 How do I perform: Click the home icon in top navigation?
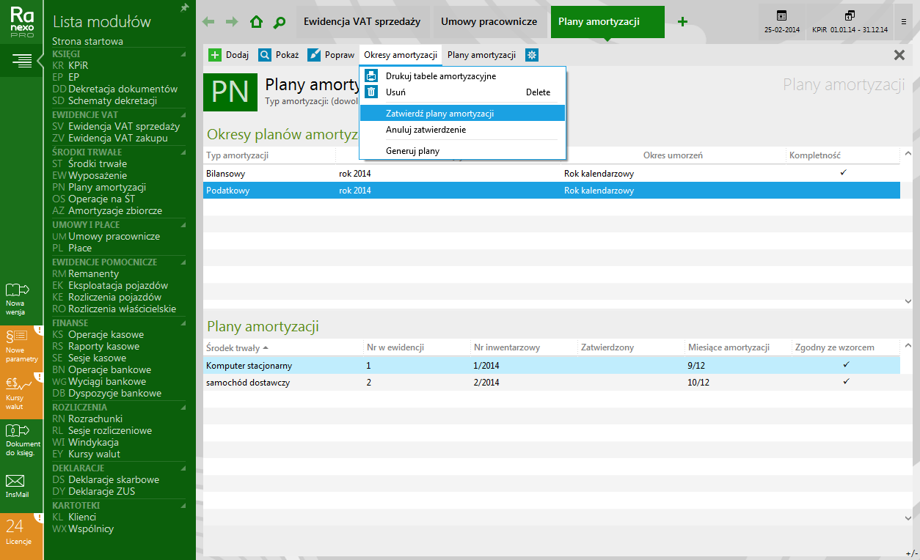click(256, 22)
